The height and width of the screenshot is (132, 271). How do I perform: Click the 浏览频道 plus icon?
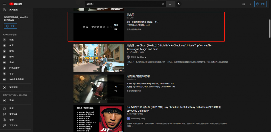4,87
